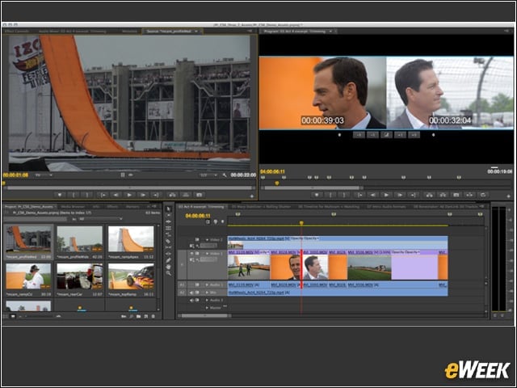Play the clip in the Source monitor

pos(129,195)
